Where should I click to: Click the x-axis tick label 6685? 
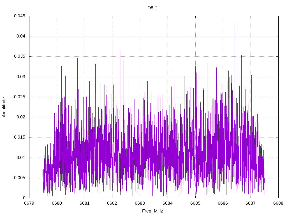(x=195, y=203)
